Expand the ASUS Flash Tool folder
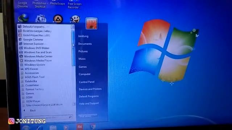The height and width of the screenshot is (130, 232). coord(34,77)
